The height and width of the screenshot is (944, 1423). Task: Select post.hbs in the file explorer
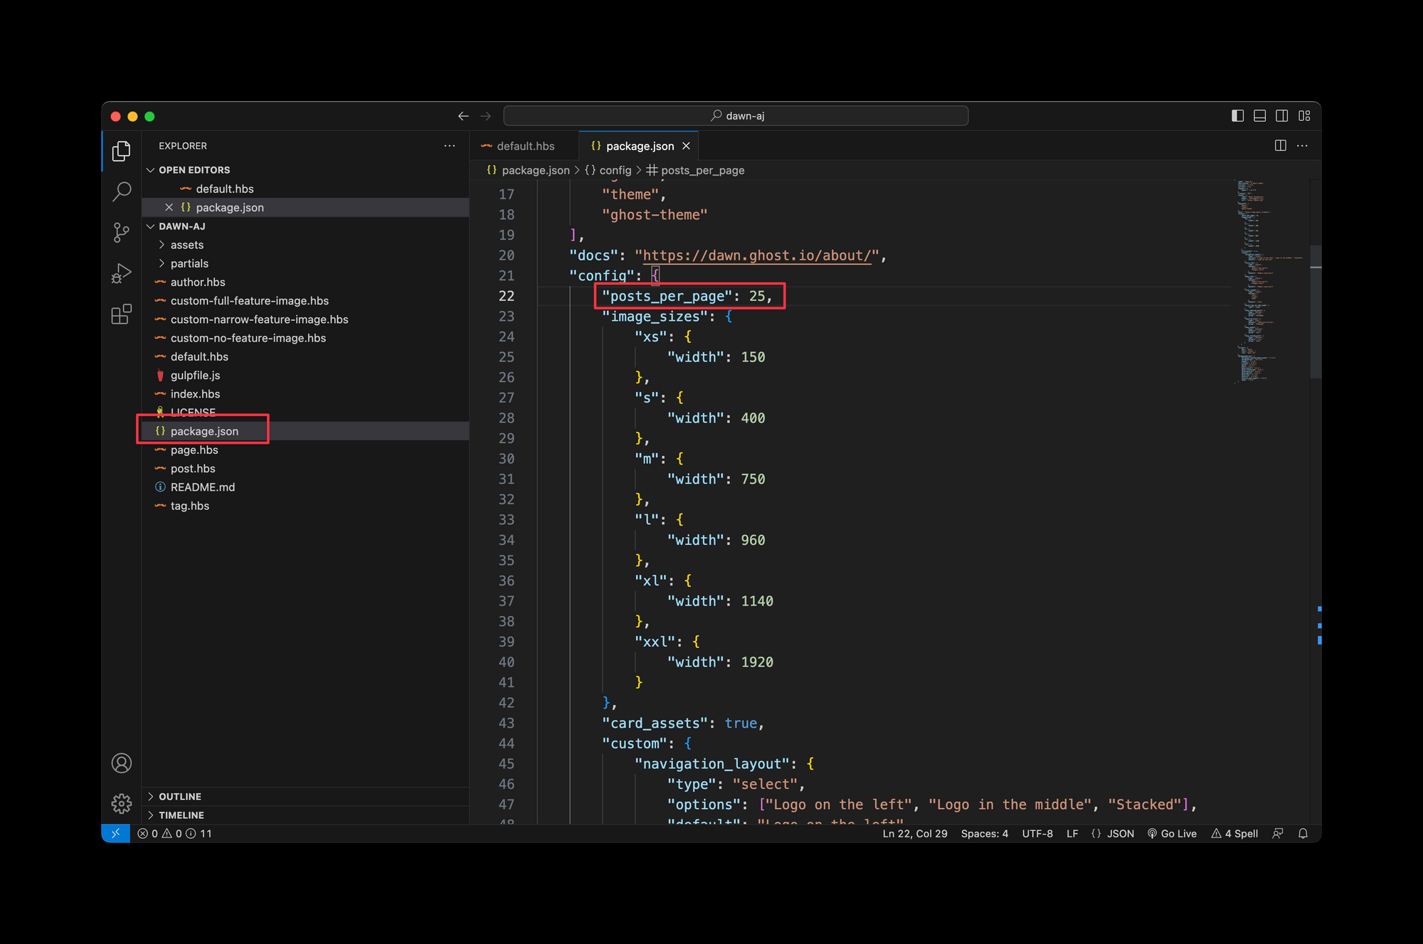point(194,468)
